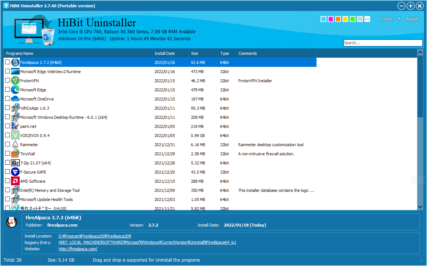The width and height of the screenshot is (427, 266).
Task: Click the VOICEVOX 0.9.4 icon
Action: [15, 135]
